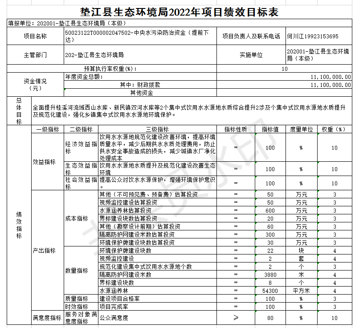Click the value 54300
The image size is (359, 328).
270,291
